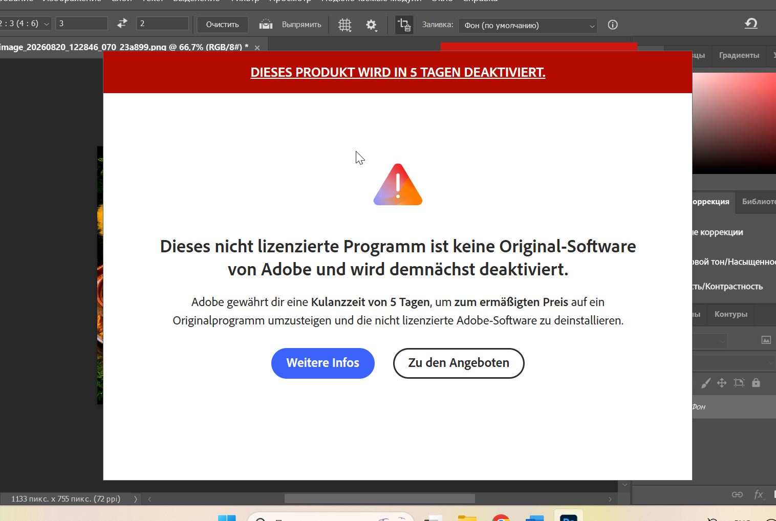
Task: Open the crop overlay grid options
Action: coord(345,25)
